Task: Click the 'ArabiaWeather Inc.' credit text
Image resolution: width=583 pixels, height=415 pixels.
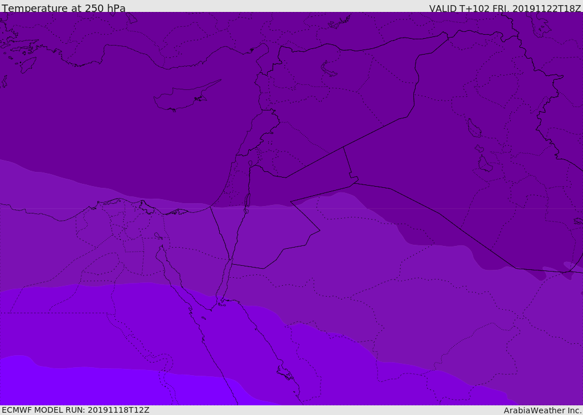Action: [x=542, y=410]
